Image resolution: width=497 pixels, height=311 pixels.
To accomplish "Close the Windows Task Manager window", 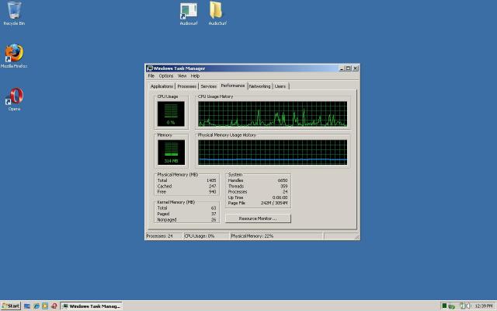I will [x=356, y=68].
